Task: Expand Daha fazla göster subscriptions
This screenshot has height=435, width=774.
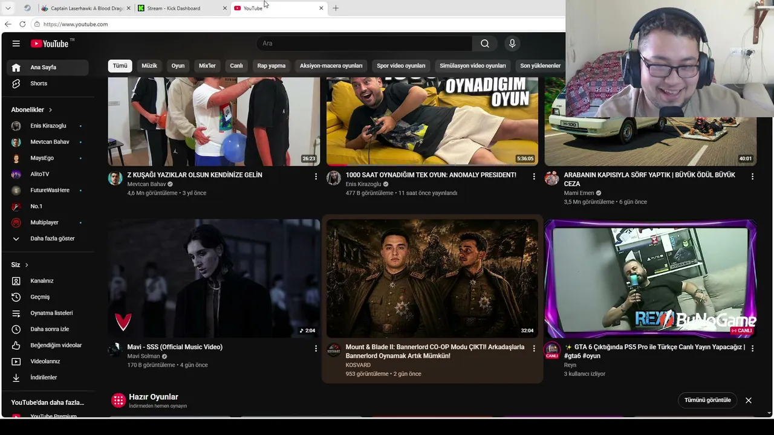Action: (x=47, y=239)
